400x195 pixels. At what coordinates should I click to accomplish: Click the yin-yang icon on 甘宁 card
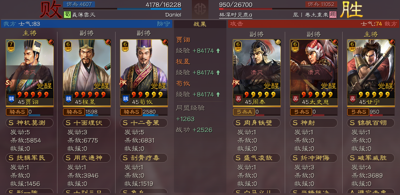[x=392, y=42]
